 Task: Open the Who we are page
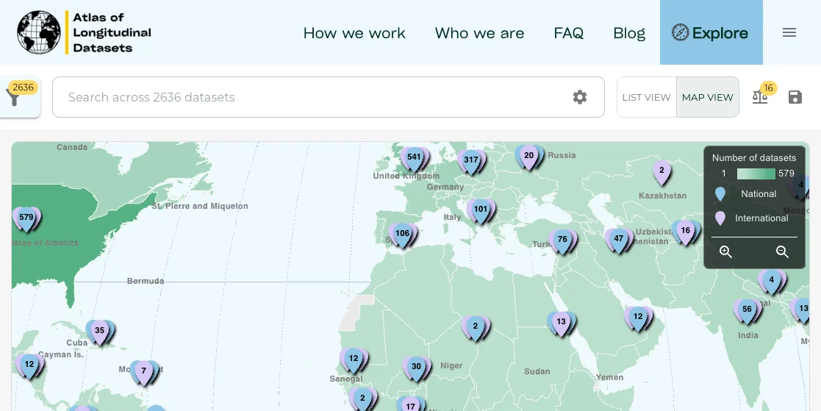[x=479, y=33]
